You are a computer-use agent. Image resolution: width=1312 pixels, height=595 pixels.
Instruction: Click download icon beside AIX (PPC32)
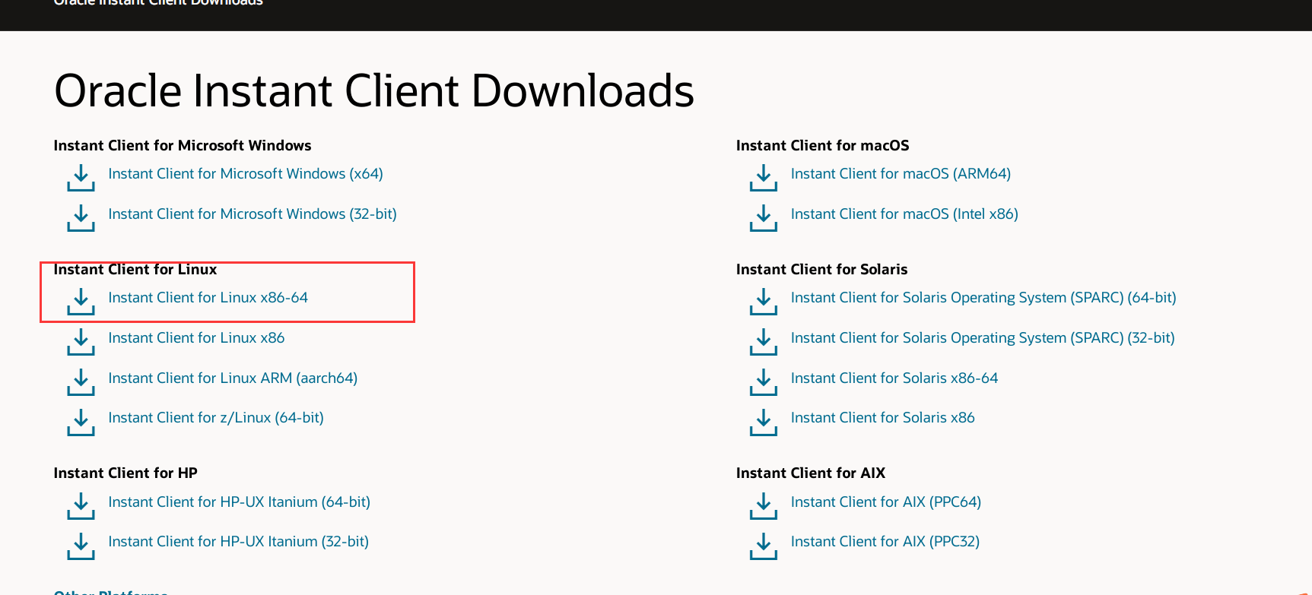tap(764, 546)
